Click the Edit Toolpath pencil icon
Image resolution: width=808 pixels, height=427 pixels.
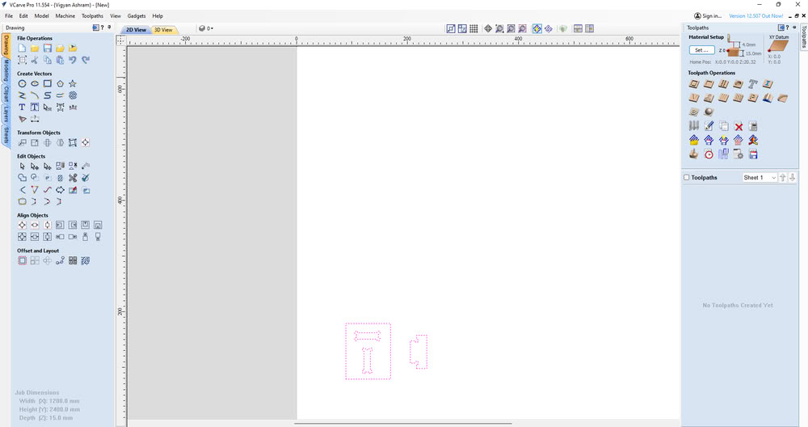tap(709, 126)
